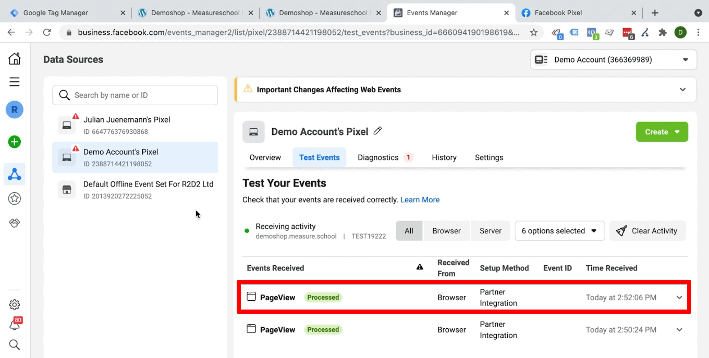The image size is (709, 358).
Task: Open the settings gear in sidebar
Action: click(x=14, y=304)
